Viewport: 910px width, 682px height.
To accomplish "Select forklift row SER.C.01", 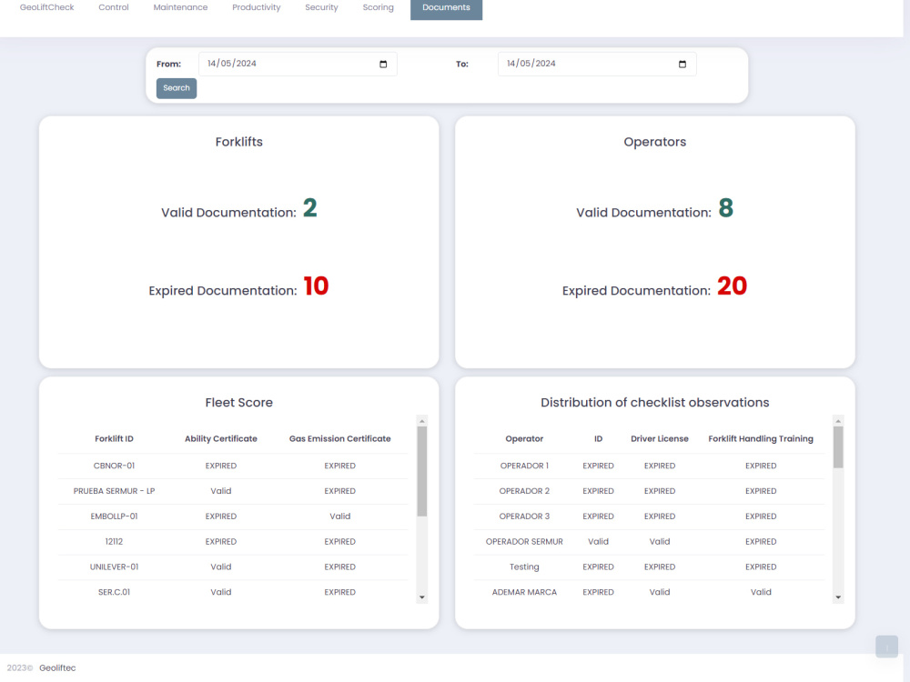I will tap(233, 592).
